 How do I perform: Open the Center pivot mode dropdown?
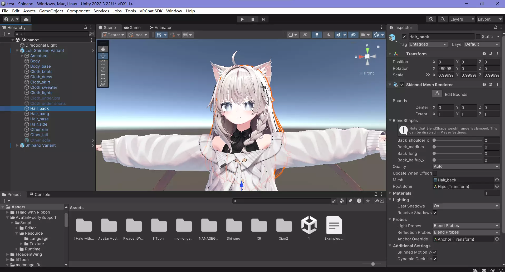coord(113,35)
